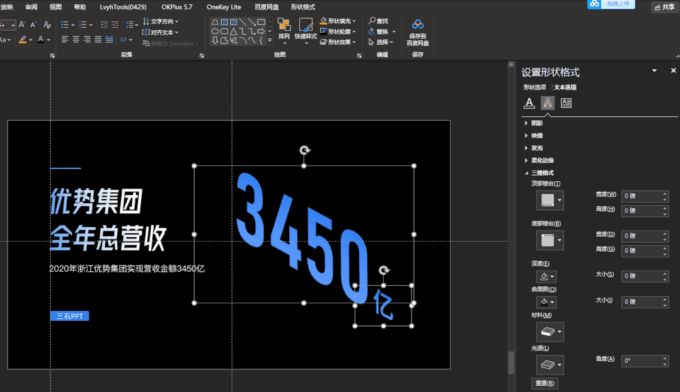The width and height of the screenshot is (680, 392).
Task: Toggle distributed text alignment
Action: 109,40
